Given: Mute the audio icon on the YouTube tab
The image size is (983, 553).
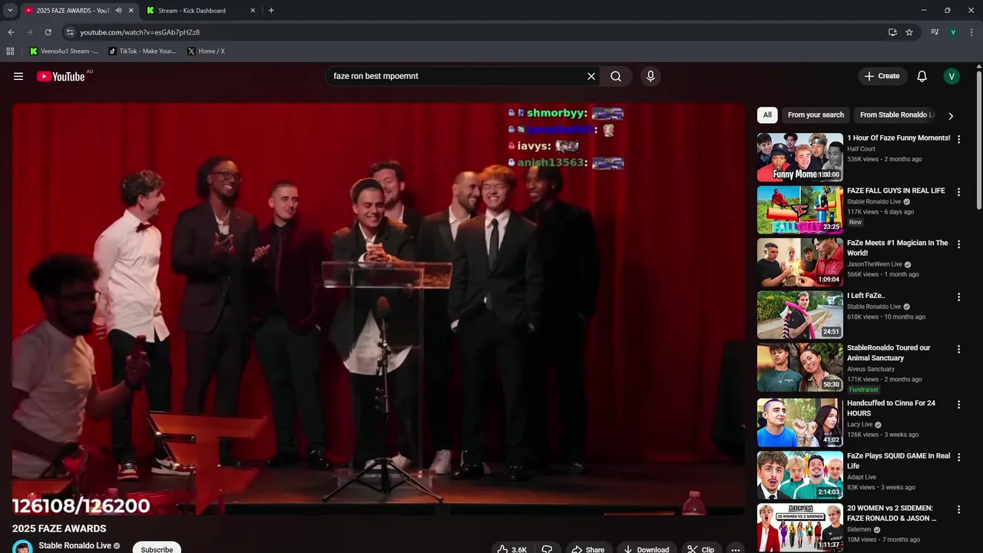Looking at the screenshot, I should 118,11.
